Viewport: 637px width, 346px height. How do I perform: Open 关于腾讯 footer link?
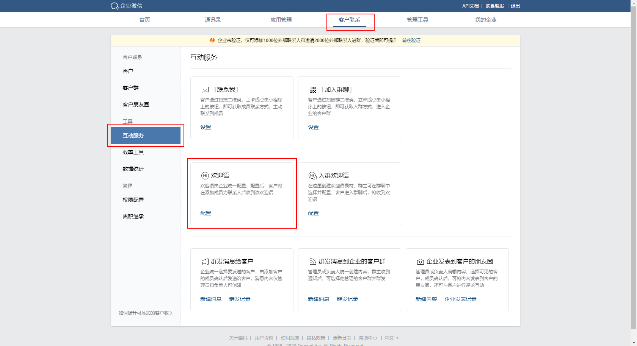tap(238, 338)
